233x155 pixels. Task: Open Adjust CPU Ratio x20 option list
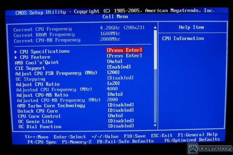point(113,83)
